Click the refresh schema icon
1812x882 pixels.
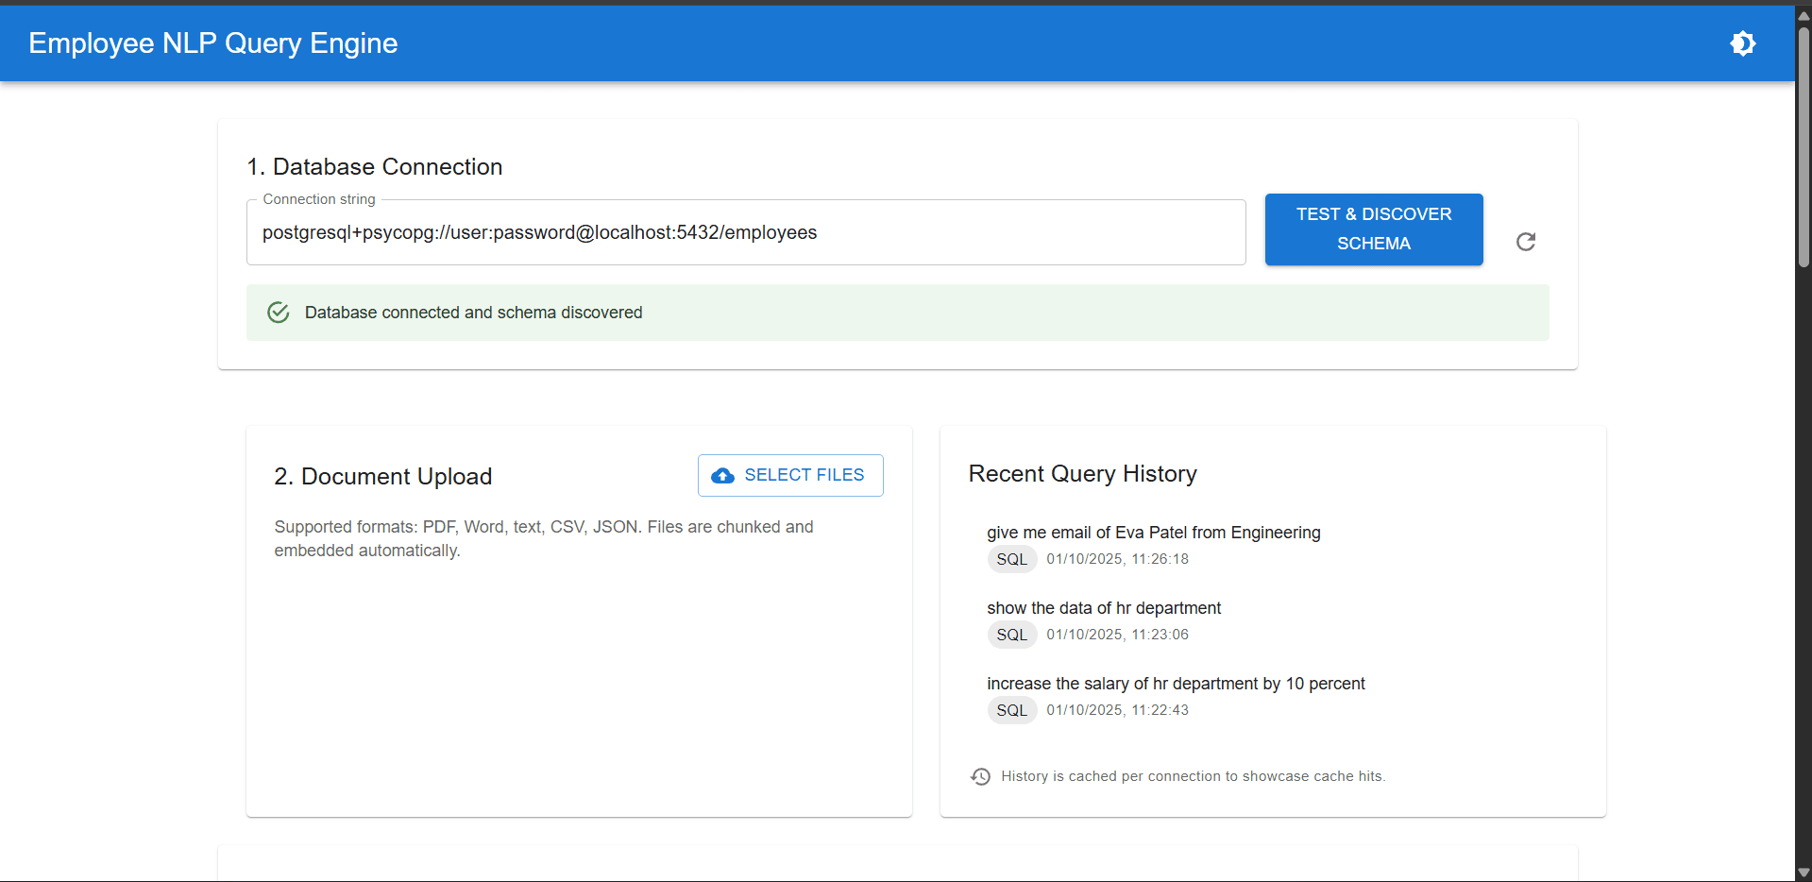[x=1525, y=242]
